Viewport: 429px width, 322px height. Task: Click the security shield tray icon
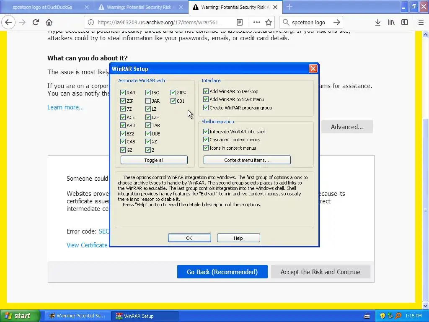382,316
